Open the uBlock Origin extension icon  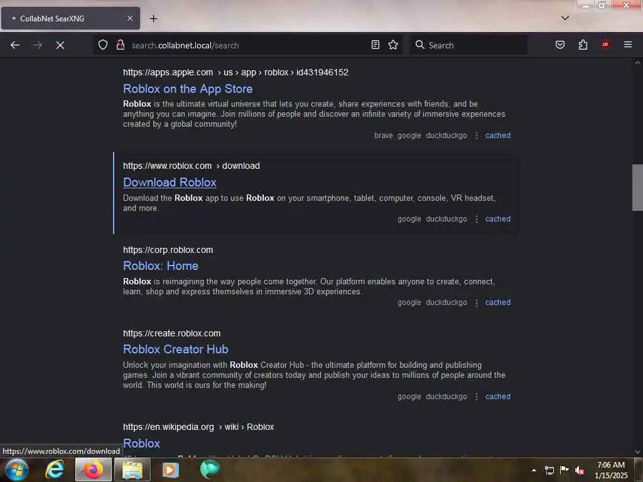[605, 45]
